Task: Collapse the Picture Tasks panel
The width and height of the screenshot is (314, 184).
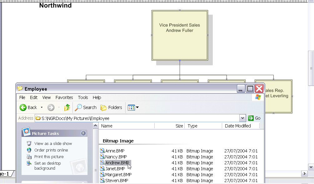Action: 83,133
